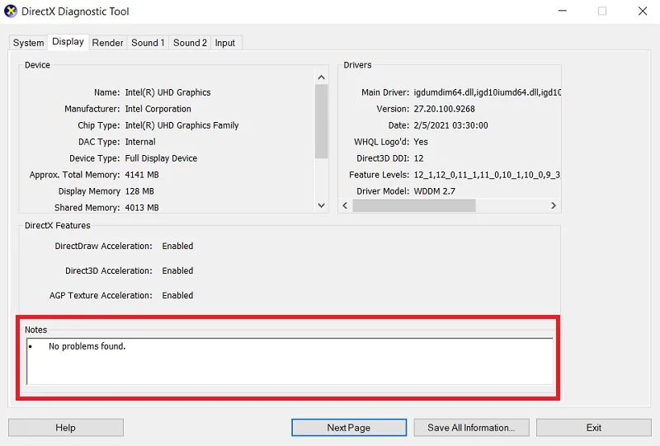Click the Help button

pyautogui.click(x=66, y=428)
